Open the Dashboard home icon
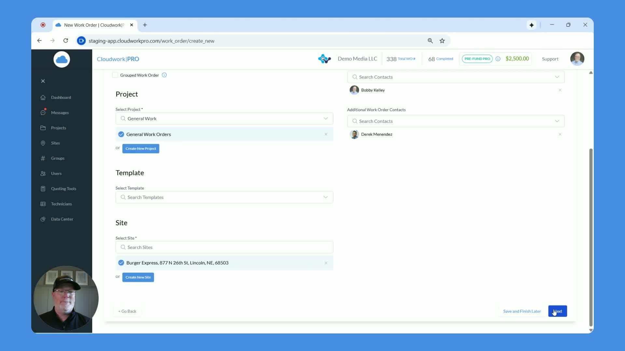The width and height of the screenshot is (625, 351). [43, 97]
